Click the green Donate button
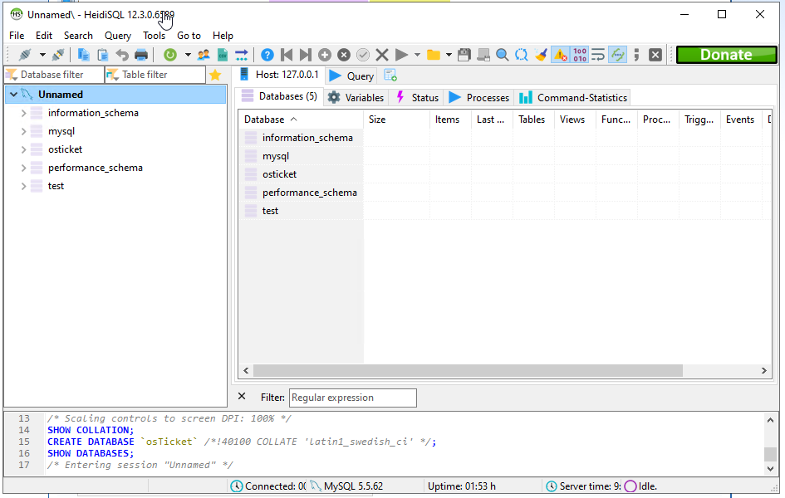 coord(726,55)
